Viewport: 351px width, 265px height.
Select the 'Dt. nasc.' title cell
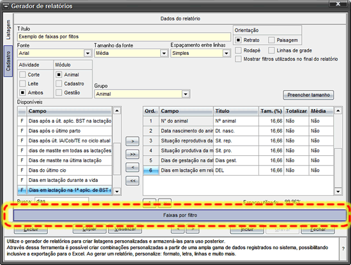[x=236, y=131]
